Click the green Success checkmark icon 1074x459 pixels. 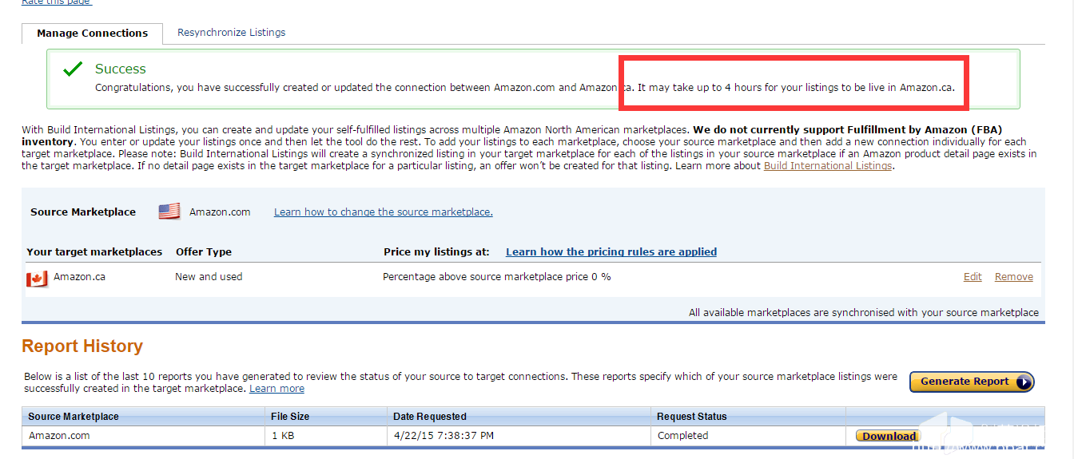click(73, 69)
